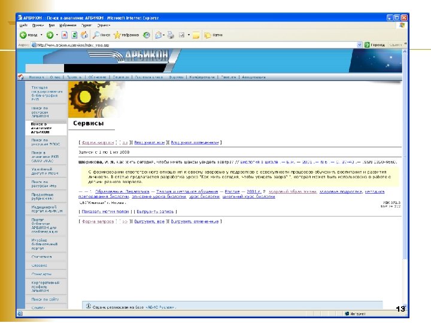Screen dimensions: 431x323
Task: Click the Internet Explorer title bar page icon
Action: [20, 17]
